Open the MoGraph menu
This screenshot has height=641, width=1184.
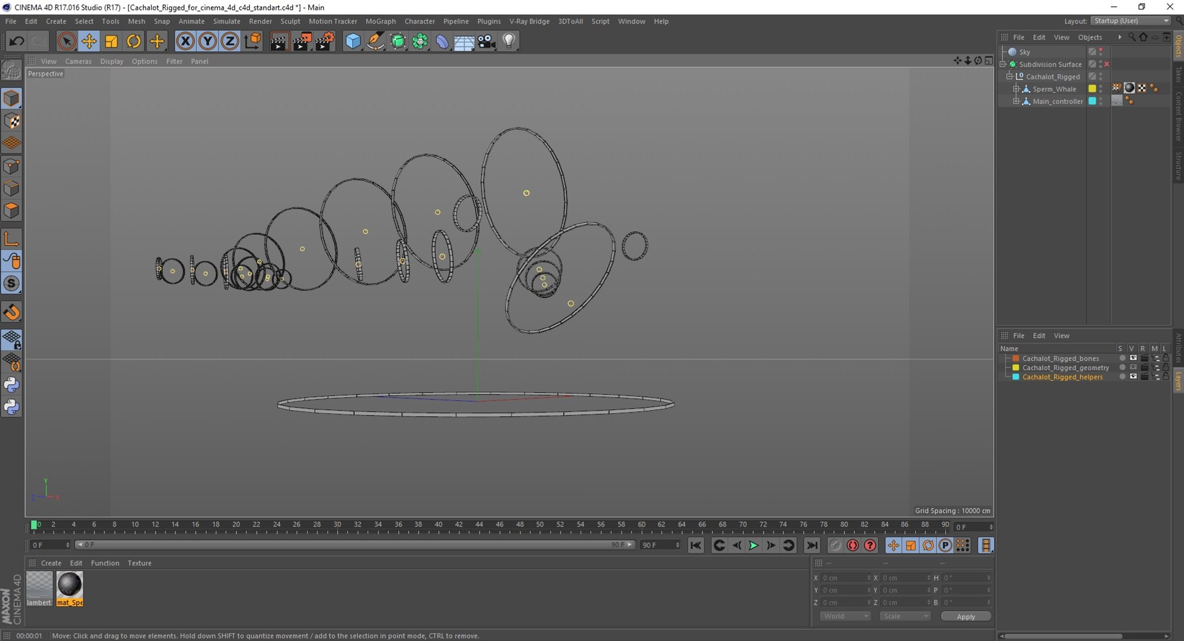380,21
